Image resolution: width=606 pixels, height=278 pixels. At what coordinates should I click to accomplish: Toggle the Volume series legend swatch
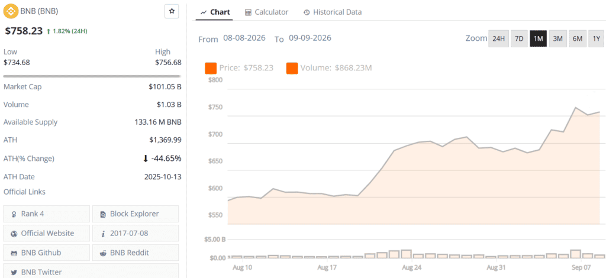(292, 68)
